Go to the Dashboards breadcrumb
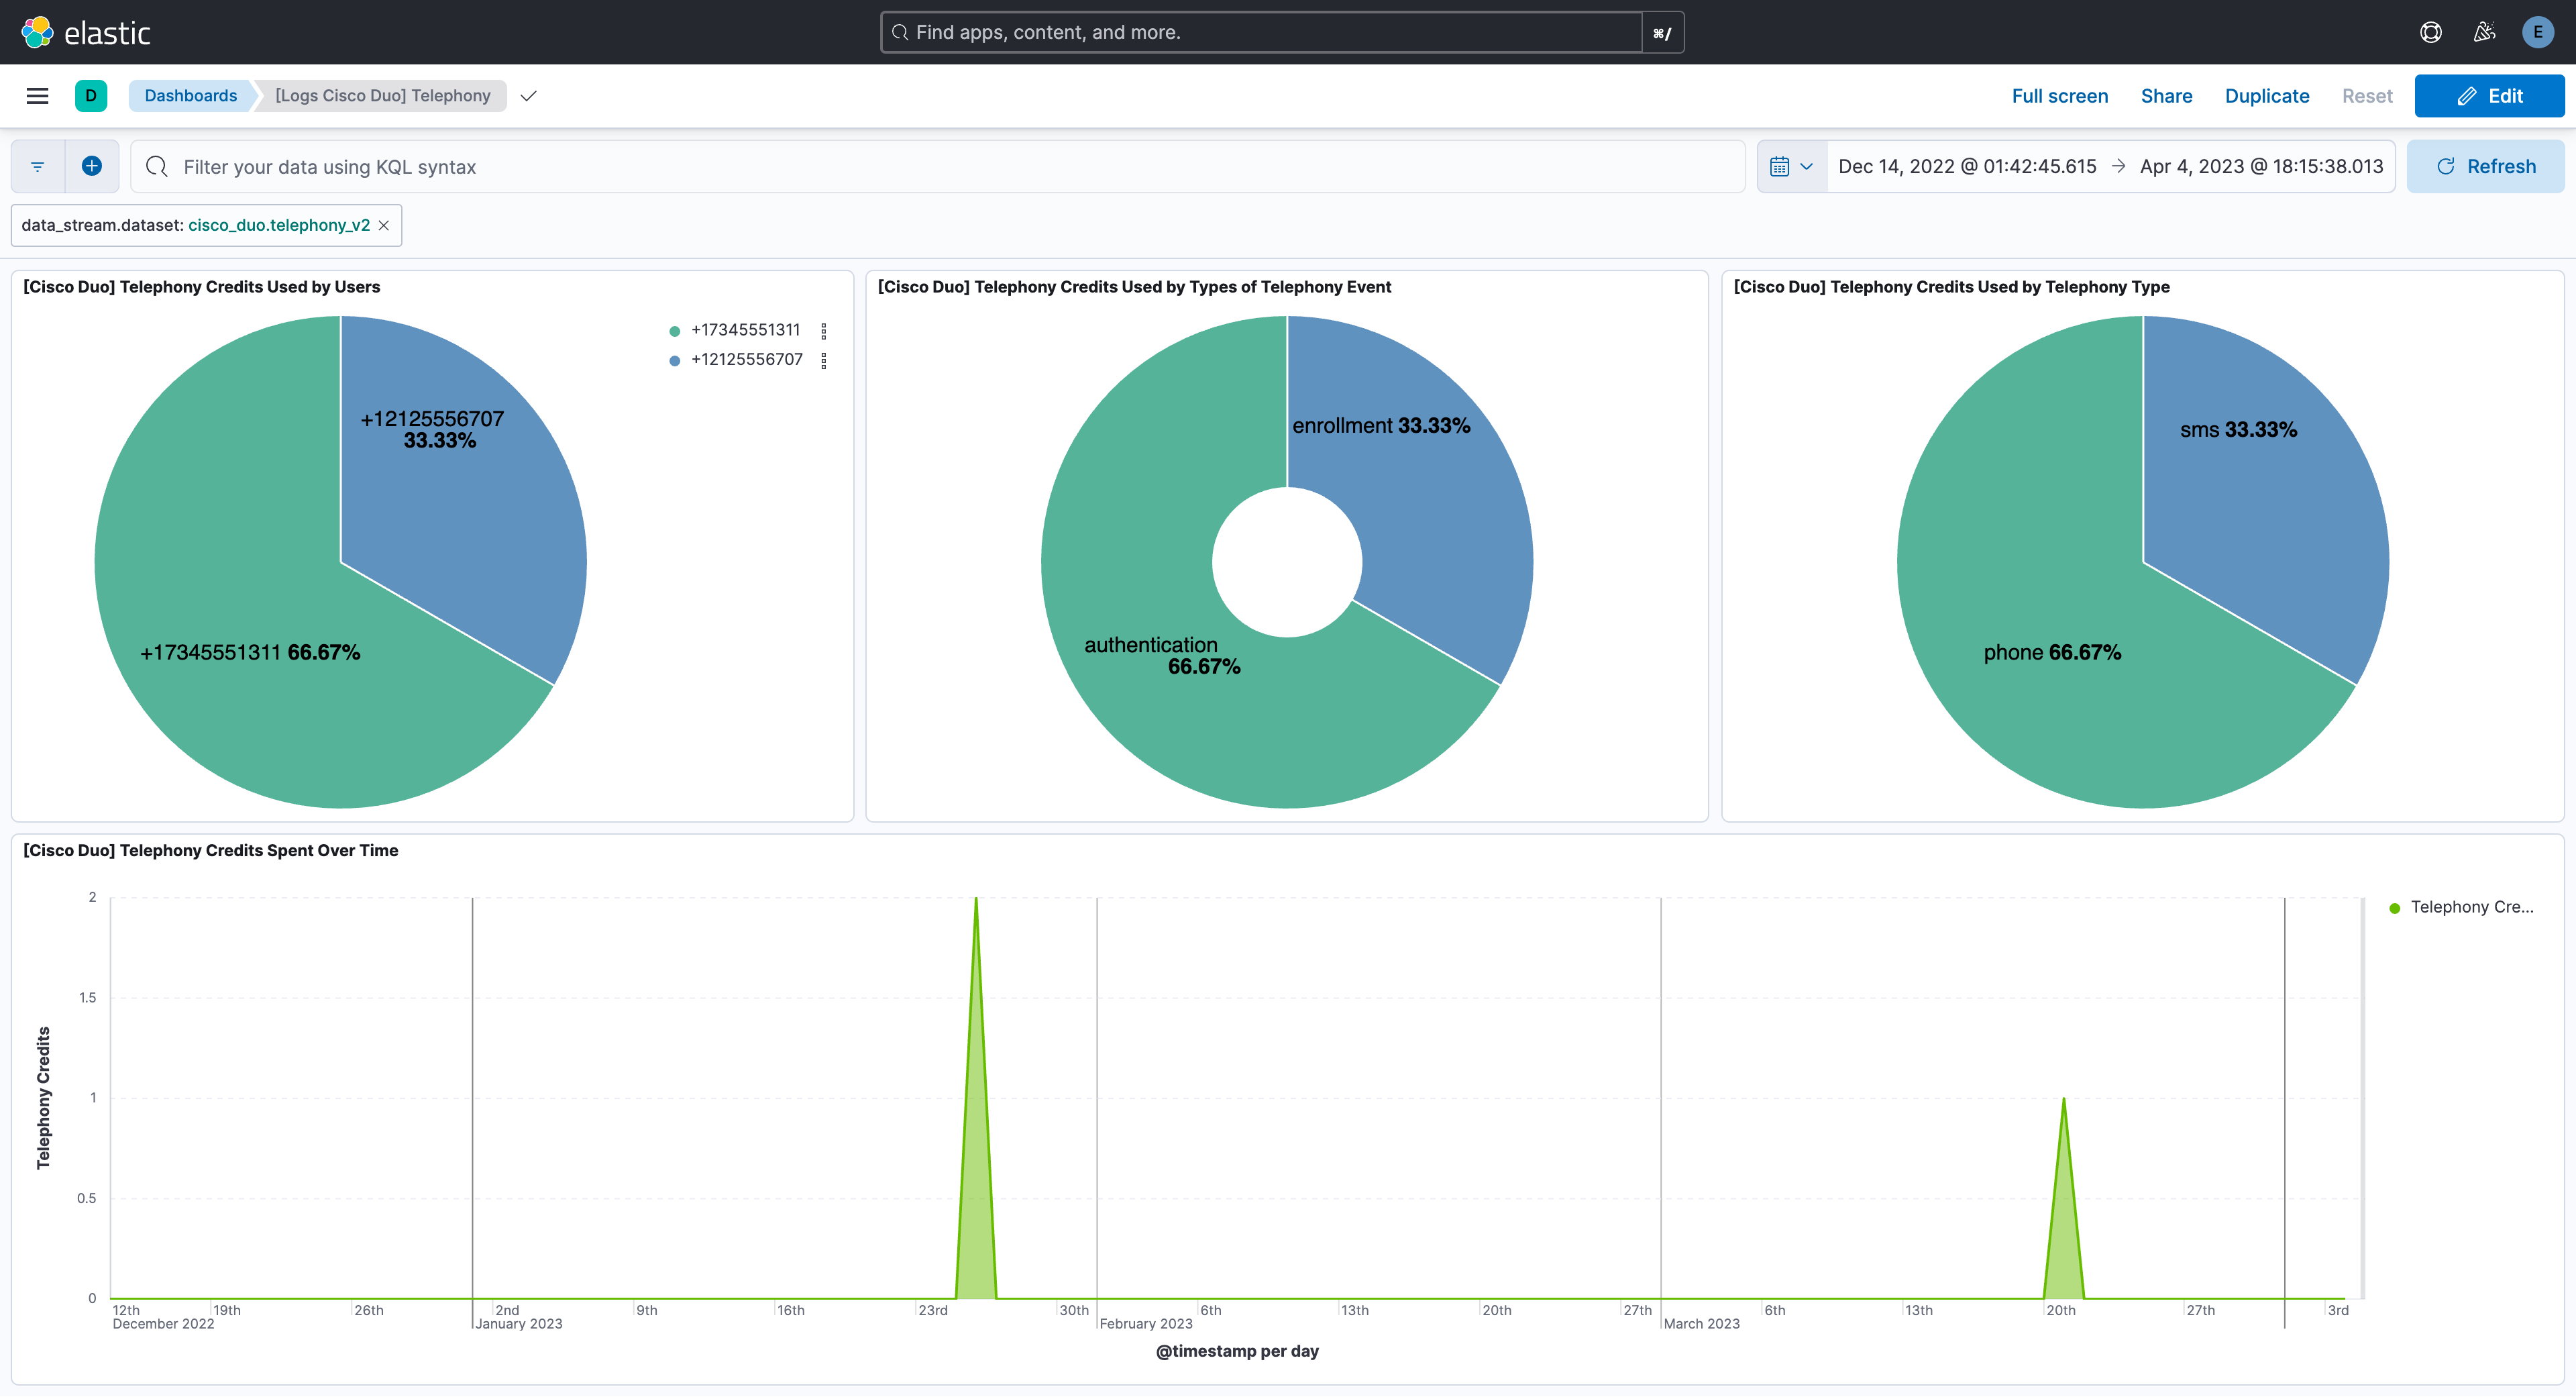Viewport: 2576px width, 1397px height. (x=191, y=95)
